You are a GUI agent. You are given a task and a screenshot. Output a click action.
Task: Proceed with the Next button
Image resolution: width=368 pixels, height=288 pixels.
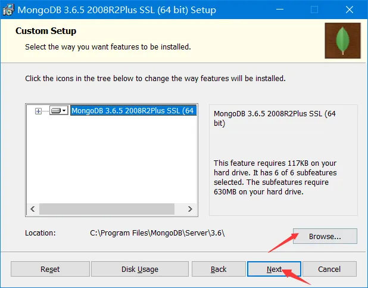pyautogui.click(x=274, y=269)
